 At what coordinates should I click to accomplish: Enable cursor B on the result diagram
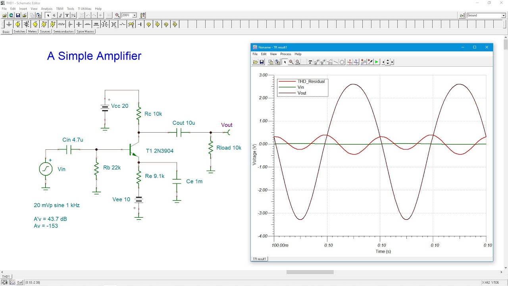356,62
